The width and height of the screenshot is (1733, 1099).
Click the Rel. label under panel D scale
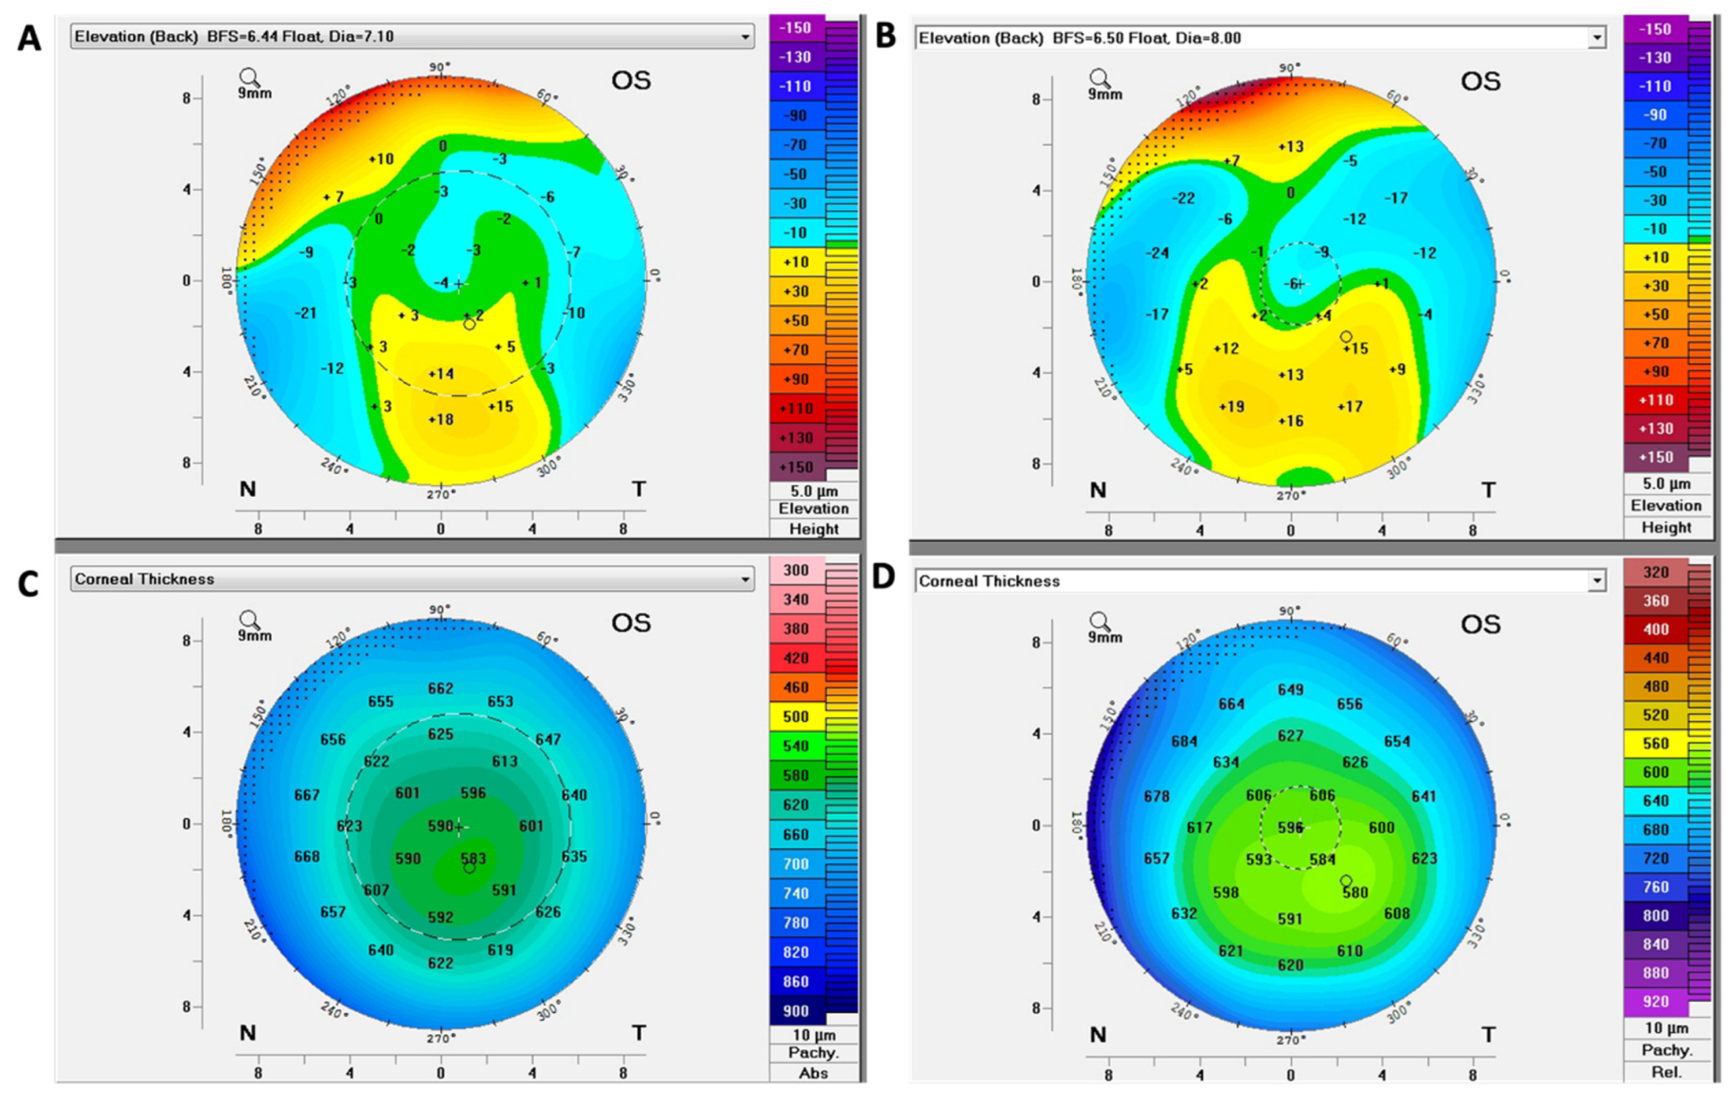(x=1666, y=1071)
